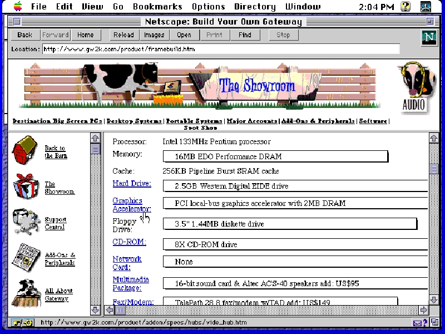This screenshot has height=334, width=445.
Task: Open the Apple menu
Action: coord(18,6)
